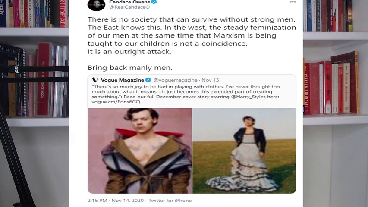Open Candace Owens profile avatar

click(x=96, y=4)
